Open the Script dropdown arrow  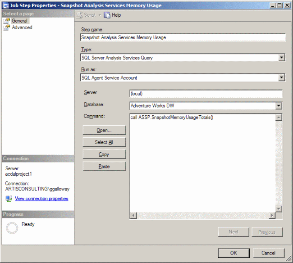point(99,15)
